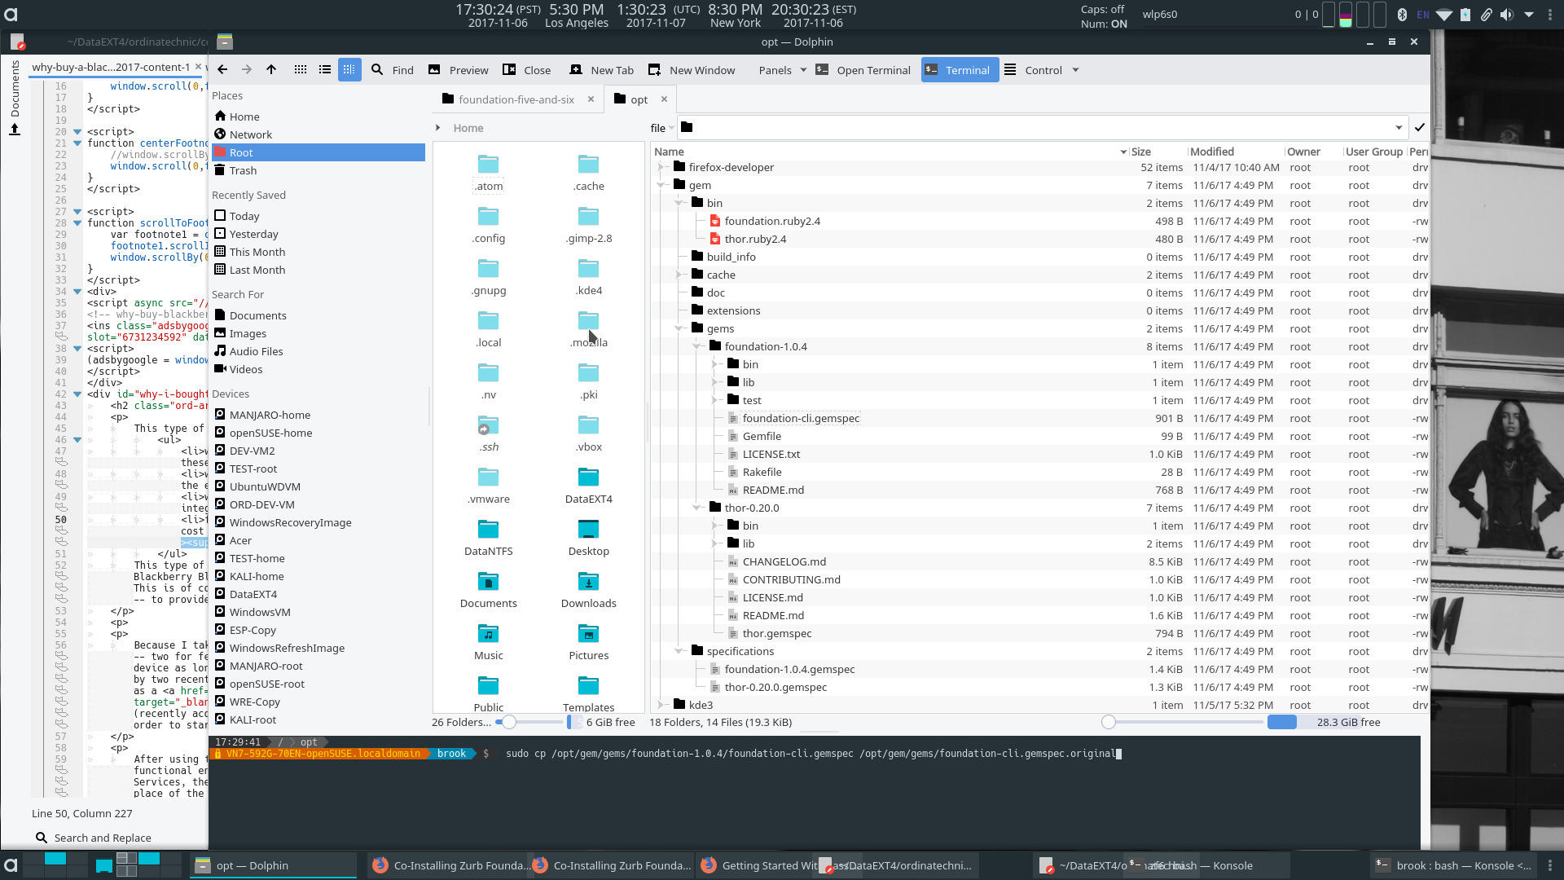Select the Downloads folder icon
Image resolution: width=1564 pixels, height=880 pixels.
pyautogui.click(x=588, y=581)
